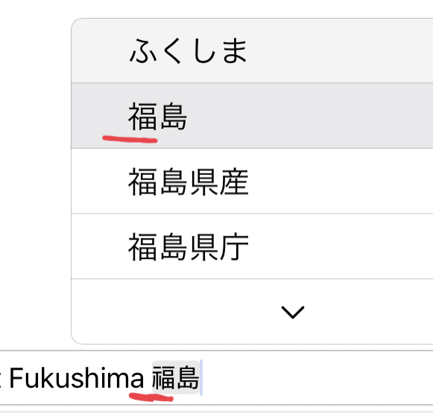
Task: Choose the 福島県産 candidate
Action: (252, 181)
